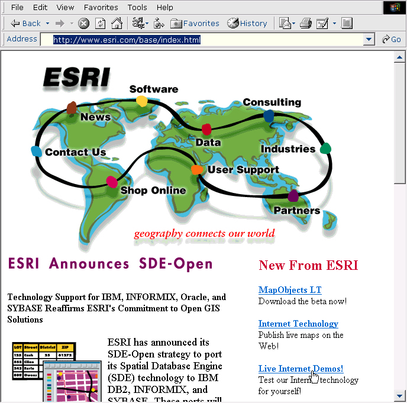Viewport: 407px width, 403px height.
Task: Open the Internet Technology link
Action: pyautogui.click(x=298, y=324)
